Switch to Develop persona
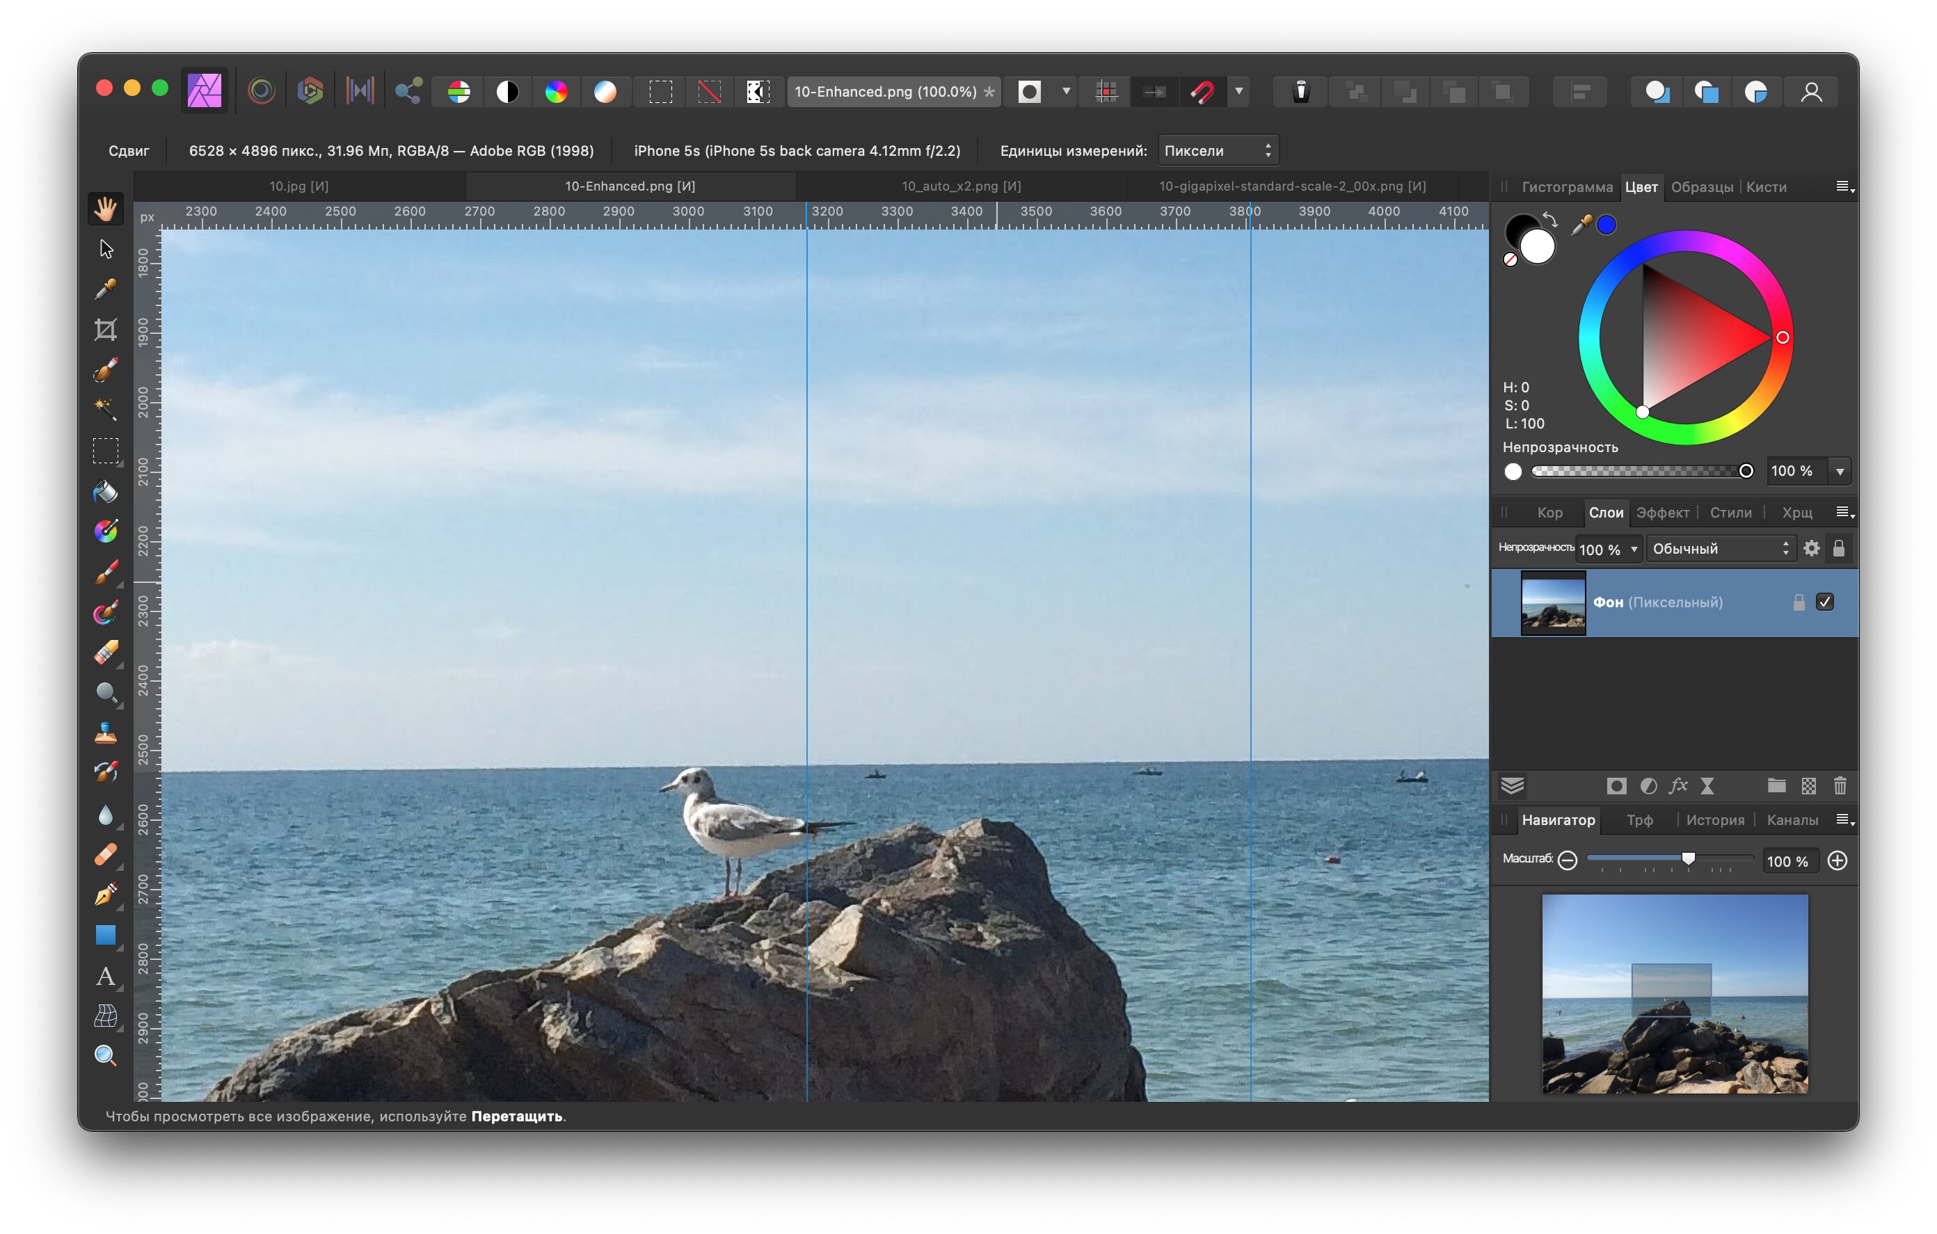 pyautogui.click(x=310, y=92)
